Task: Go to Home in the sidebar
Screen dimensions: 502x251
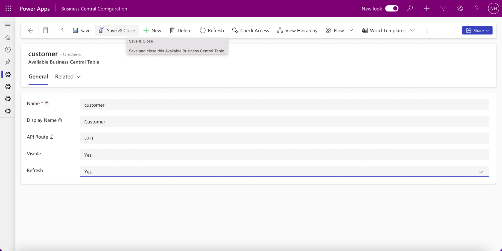Action: click(8, 38)
